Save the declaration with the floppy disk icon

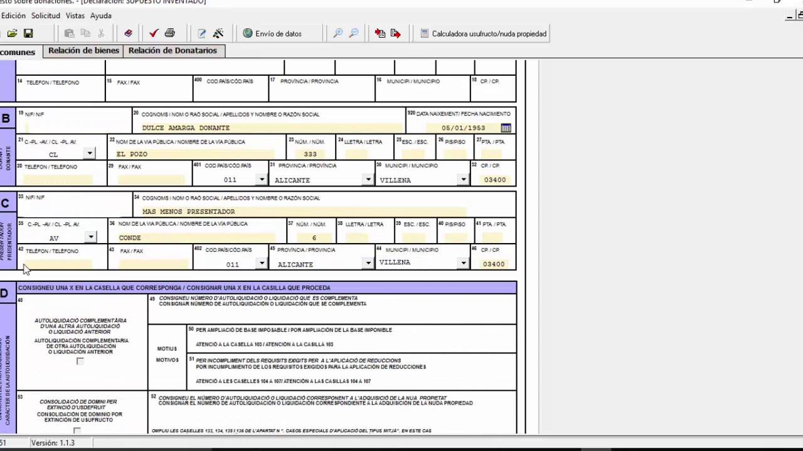[28, 34]
